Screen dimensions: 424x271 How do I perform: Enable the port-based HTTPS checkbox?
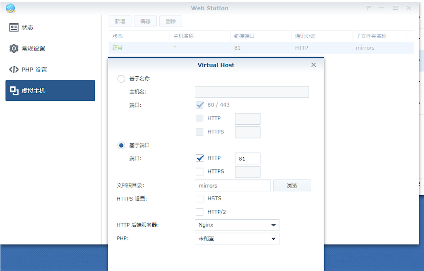[x=199, y=171]
